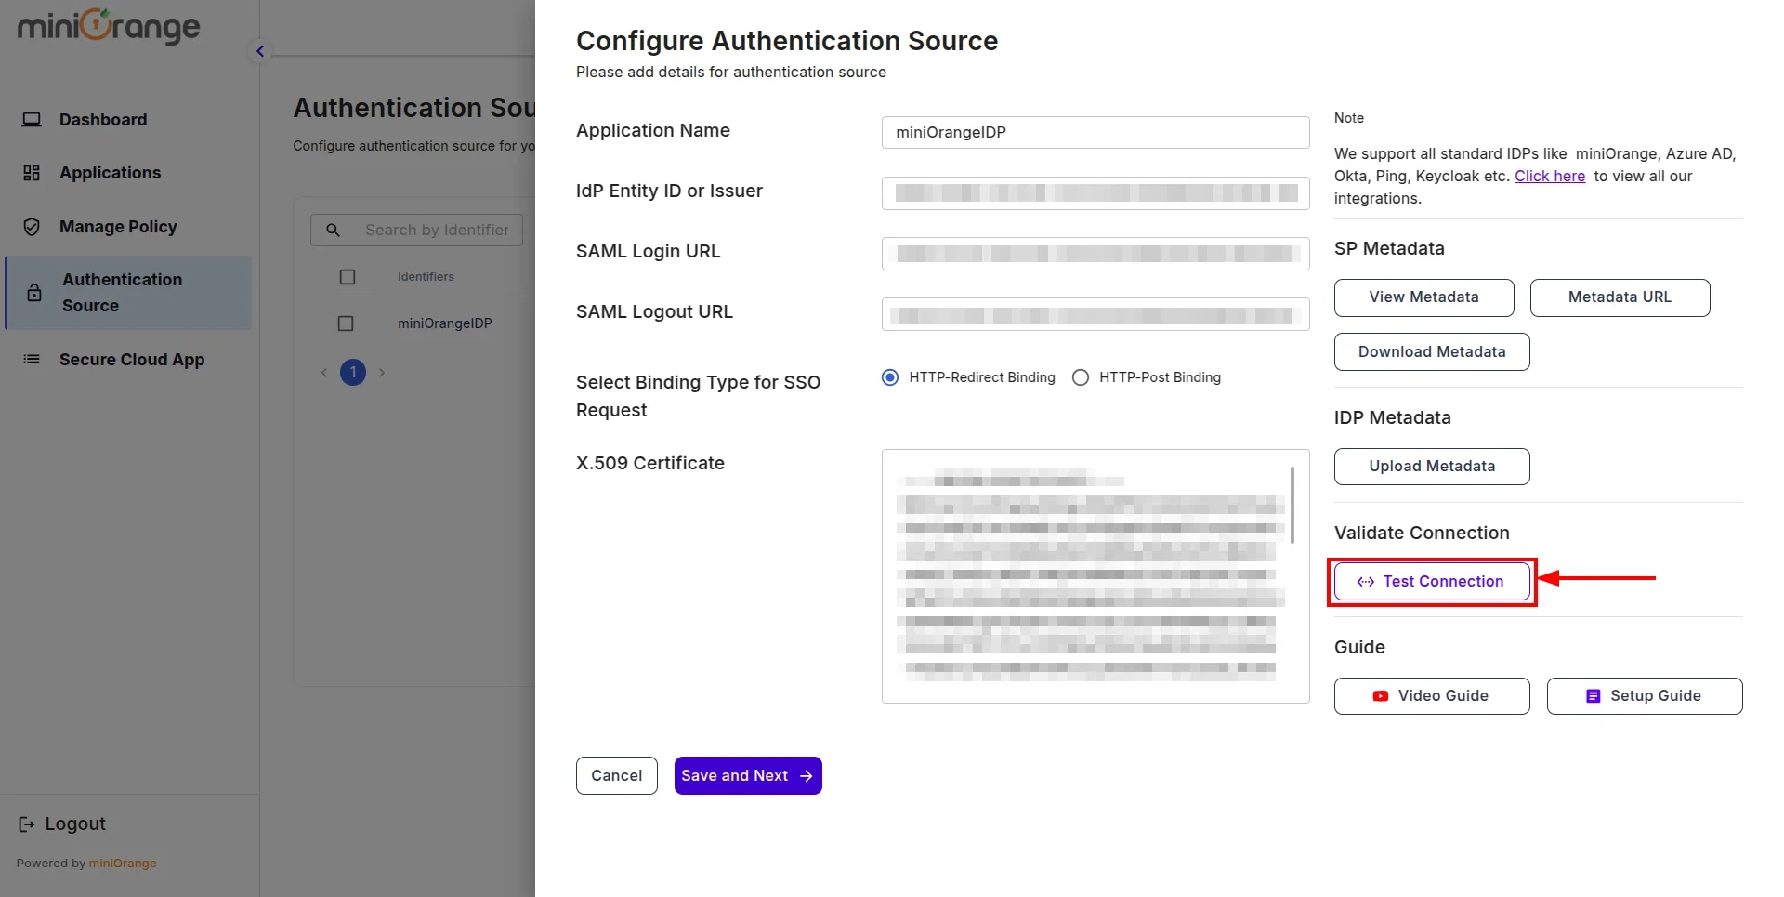Click the Secure Cloud App list icon
Screen dimensions: 1784x897
[x=31, y=359]
